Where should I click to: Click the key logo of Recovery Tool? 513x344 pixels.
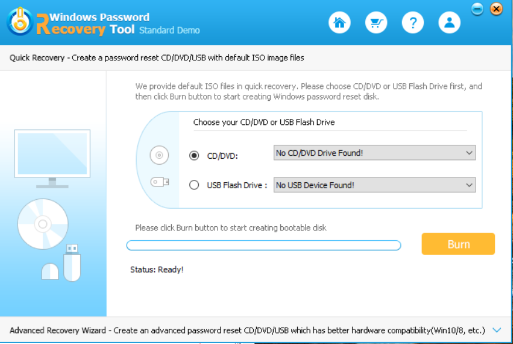pos(20,22)
